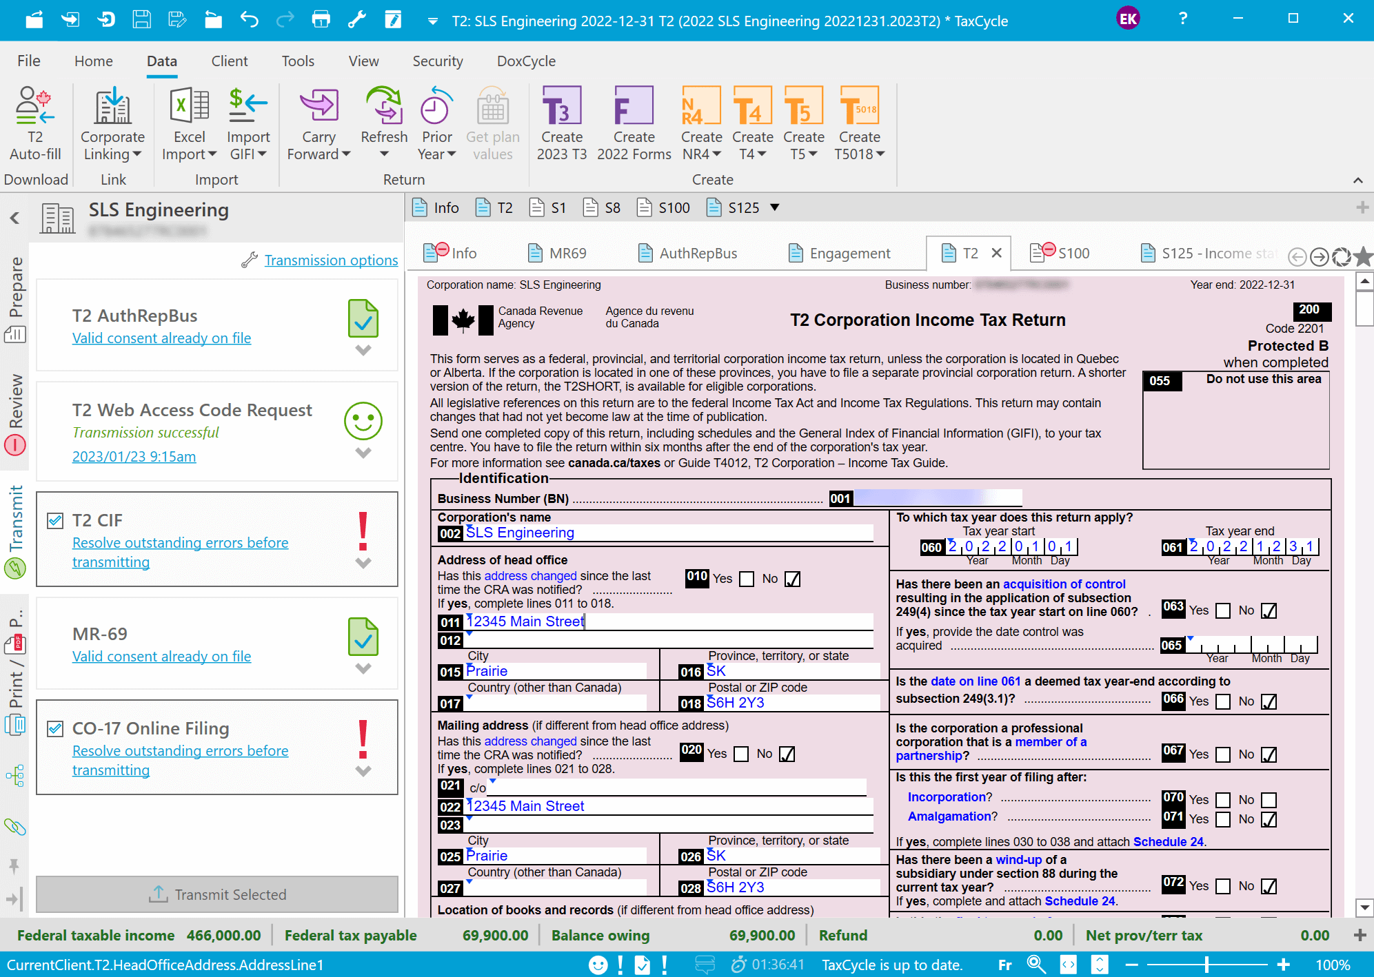Viewport: 1374px width, 977px height.
Task: Expand the MR-69 card chevron
Action: 363,668
